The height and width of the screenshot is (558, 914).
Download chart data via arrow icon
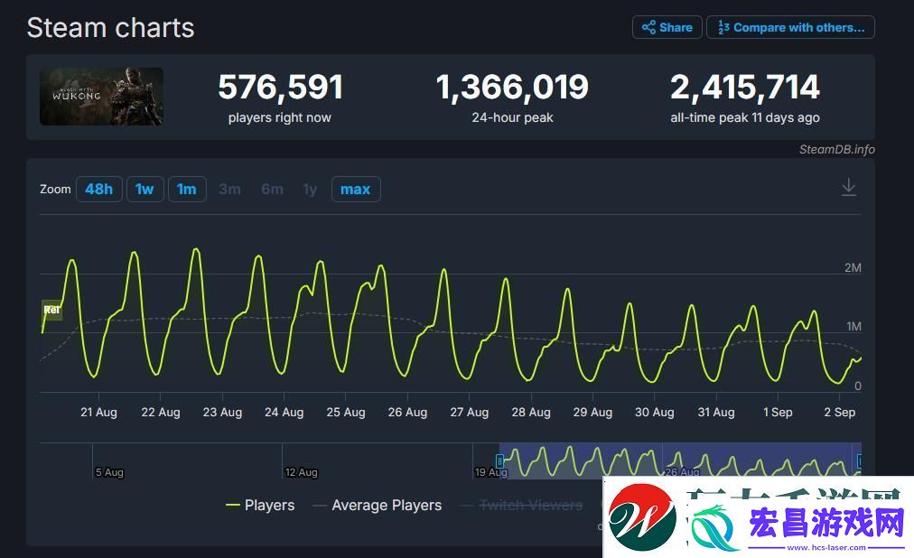(x=849, y=188)
